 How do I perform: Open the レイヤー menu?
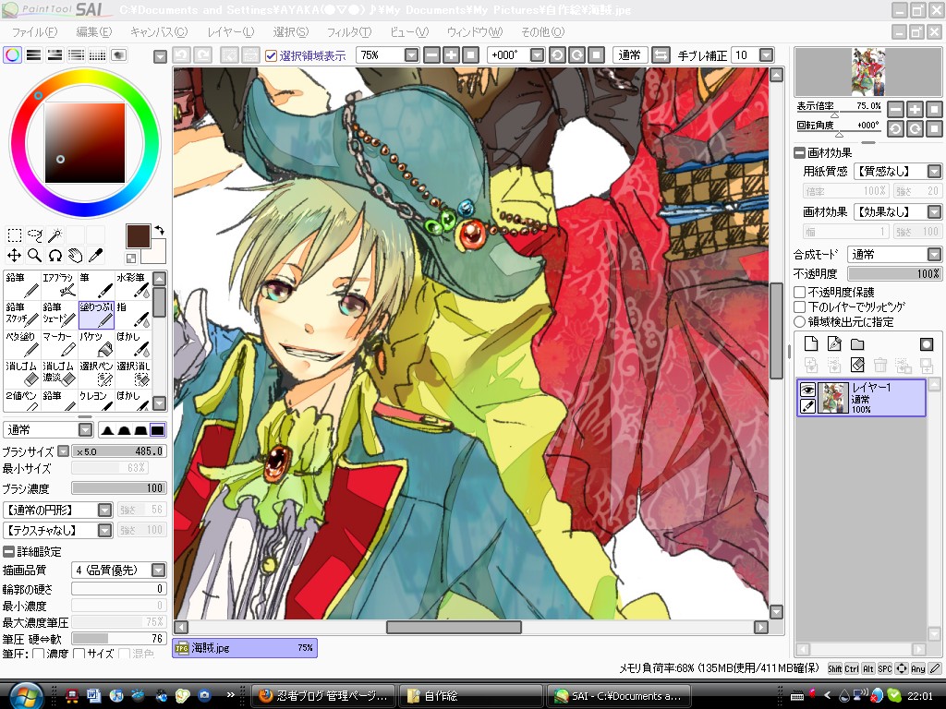click(x=230, y=32)
